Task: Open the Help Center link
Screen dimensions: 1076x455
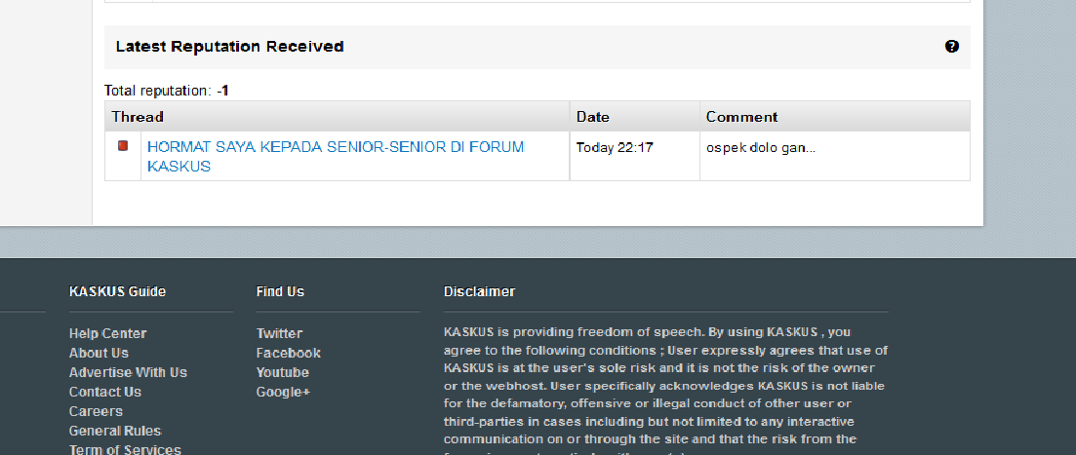Action: click(x=107, y=333)
